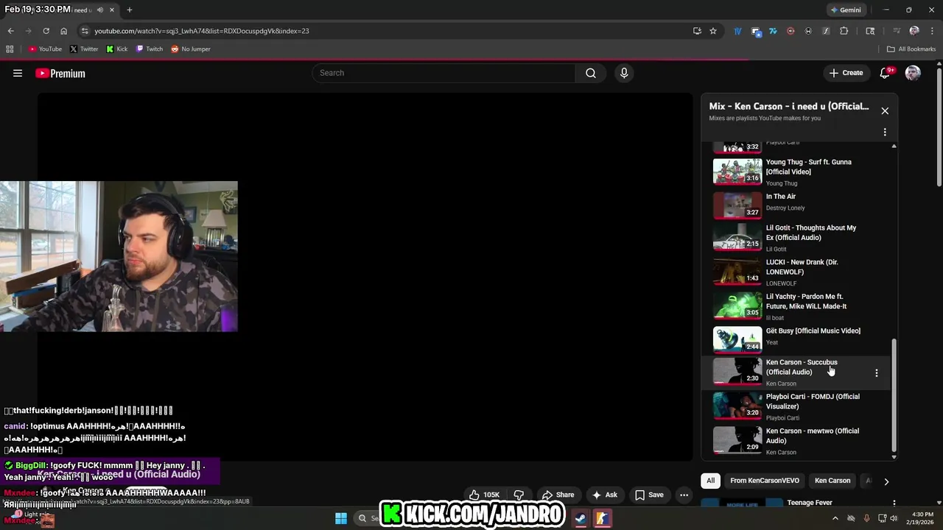The width and height of the screenshot is (943, 530).
Task: Click the Create button
Action: (846, 73)
